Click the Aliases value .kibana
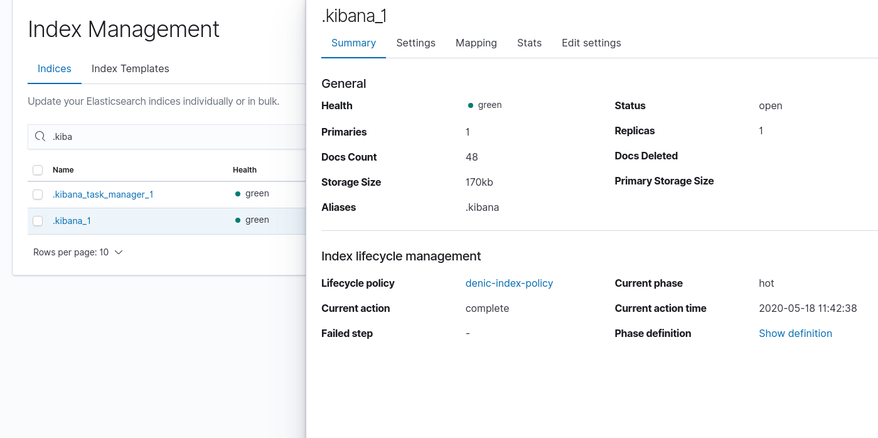 pyautogui.click(x=482, y=207)
